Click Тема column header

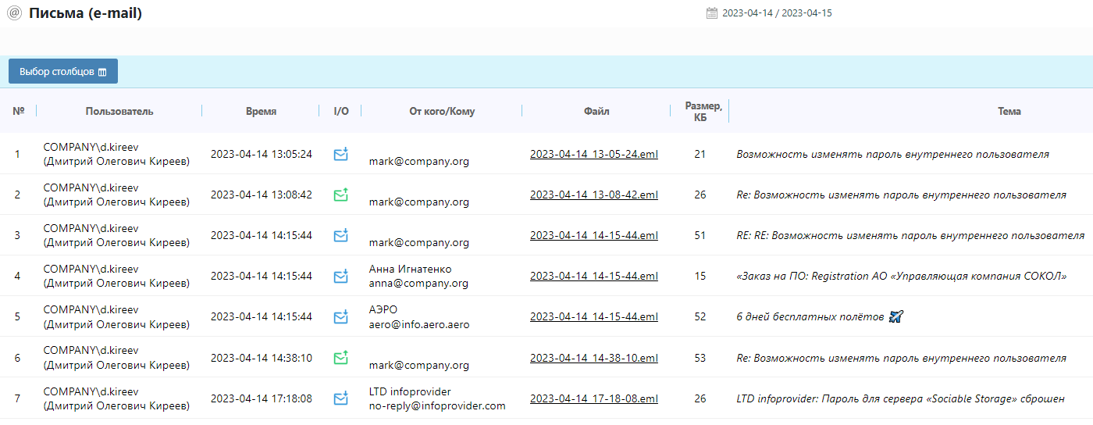coord(1009,111)
